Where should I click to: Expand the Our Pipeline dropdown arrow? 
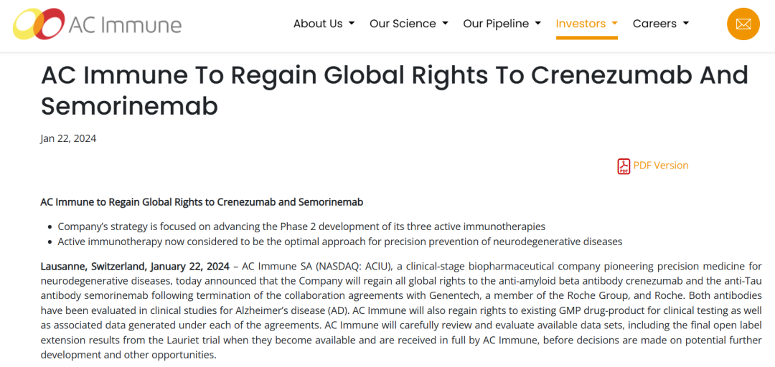(537, 24)
